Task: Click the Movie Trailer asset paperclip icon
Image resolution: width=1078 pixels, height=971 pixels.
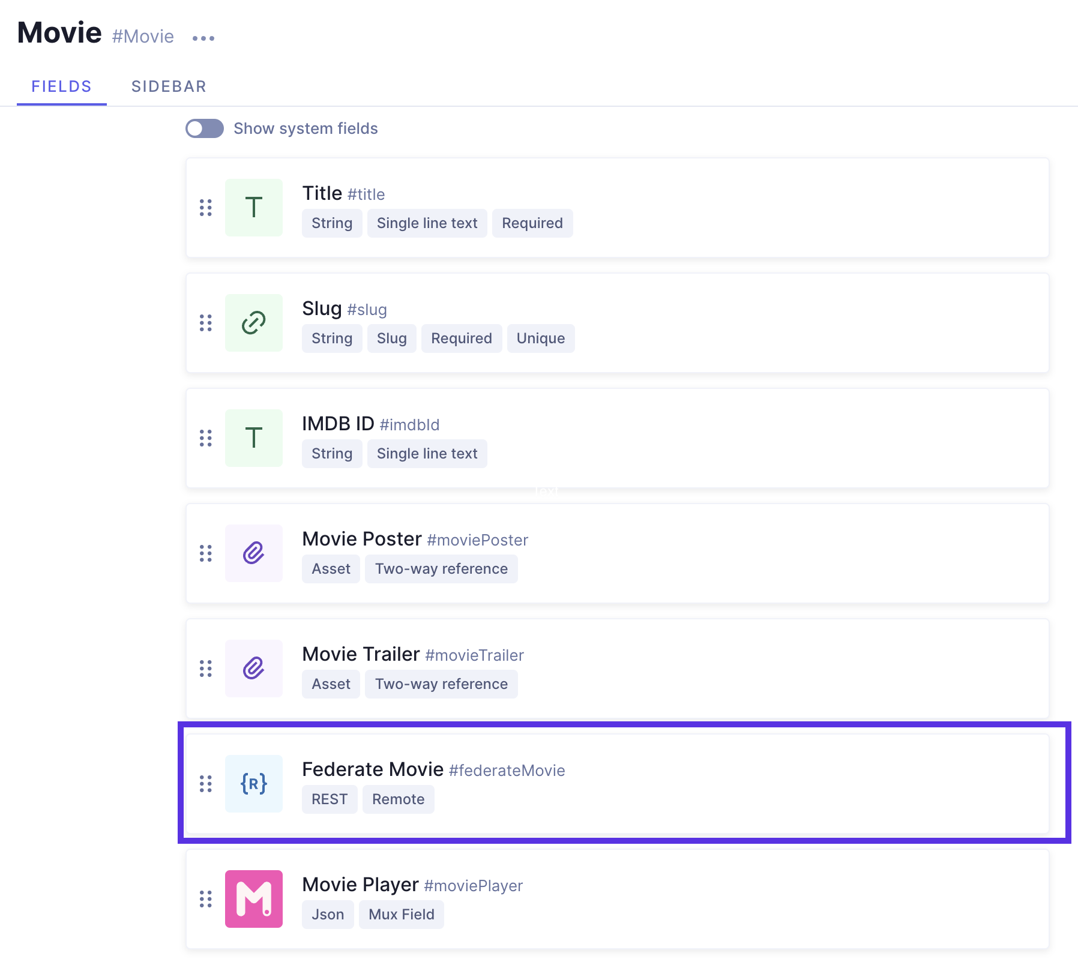Action: 253,668
